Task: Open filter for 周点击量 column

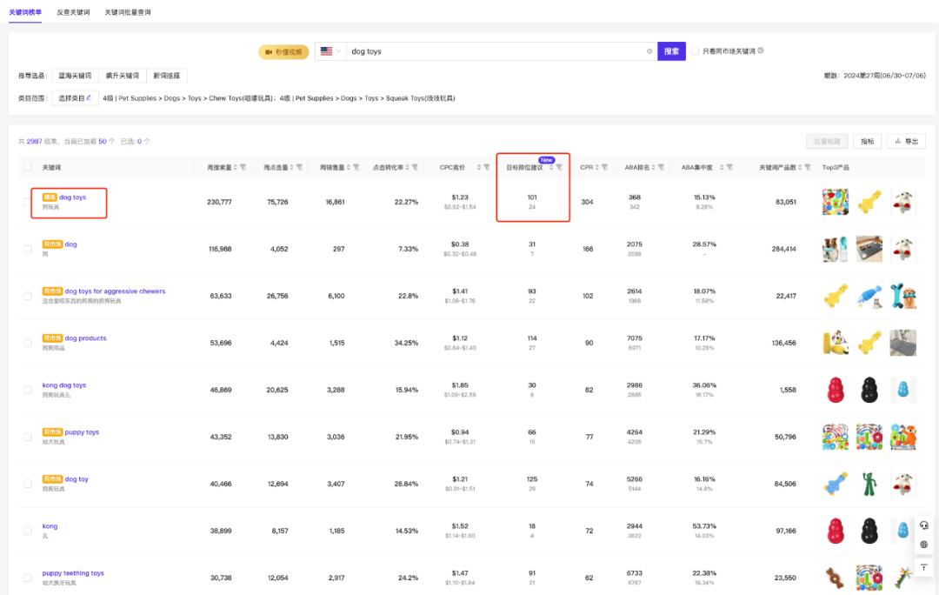Action: (299, 168)
